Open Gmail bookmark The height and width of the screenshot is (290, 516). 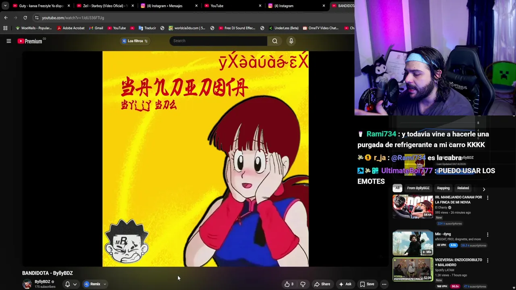coord(96,28)
